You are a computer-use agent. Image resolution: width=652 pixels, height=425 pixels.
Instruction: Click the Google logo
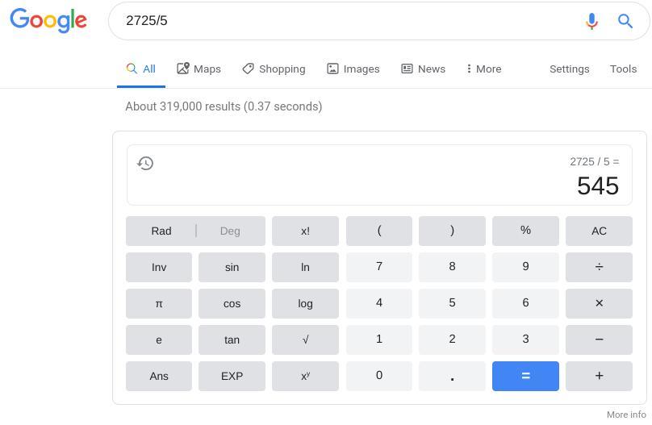click(x=48, y=21)
